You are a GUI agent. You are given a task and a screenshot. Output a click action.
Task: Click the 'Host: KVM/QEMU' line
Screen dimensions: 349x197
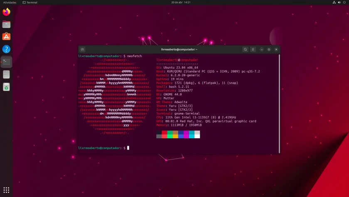tap(208, 71)
